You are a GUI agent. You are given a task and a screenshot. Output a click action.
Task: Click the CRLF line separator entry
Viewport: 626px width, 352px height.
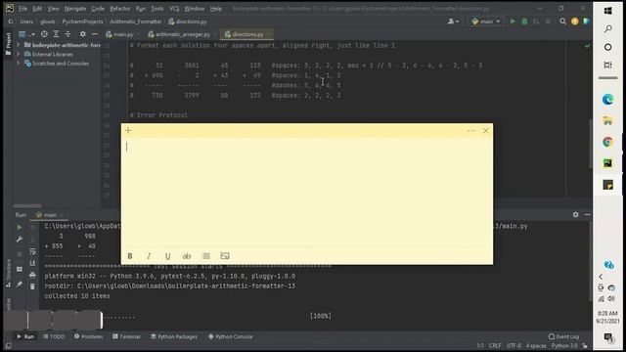pos(495,345)
